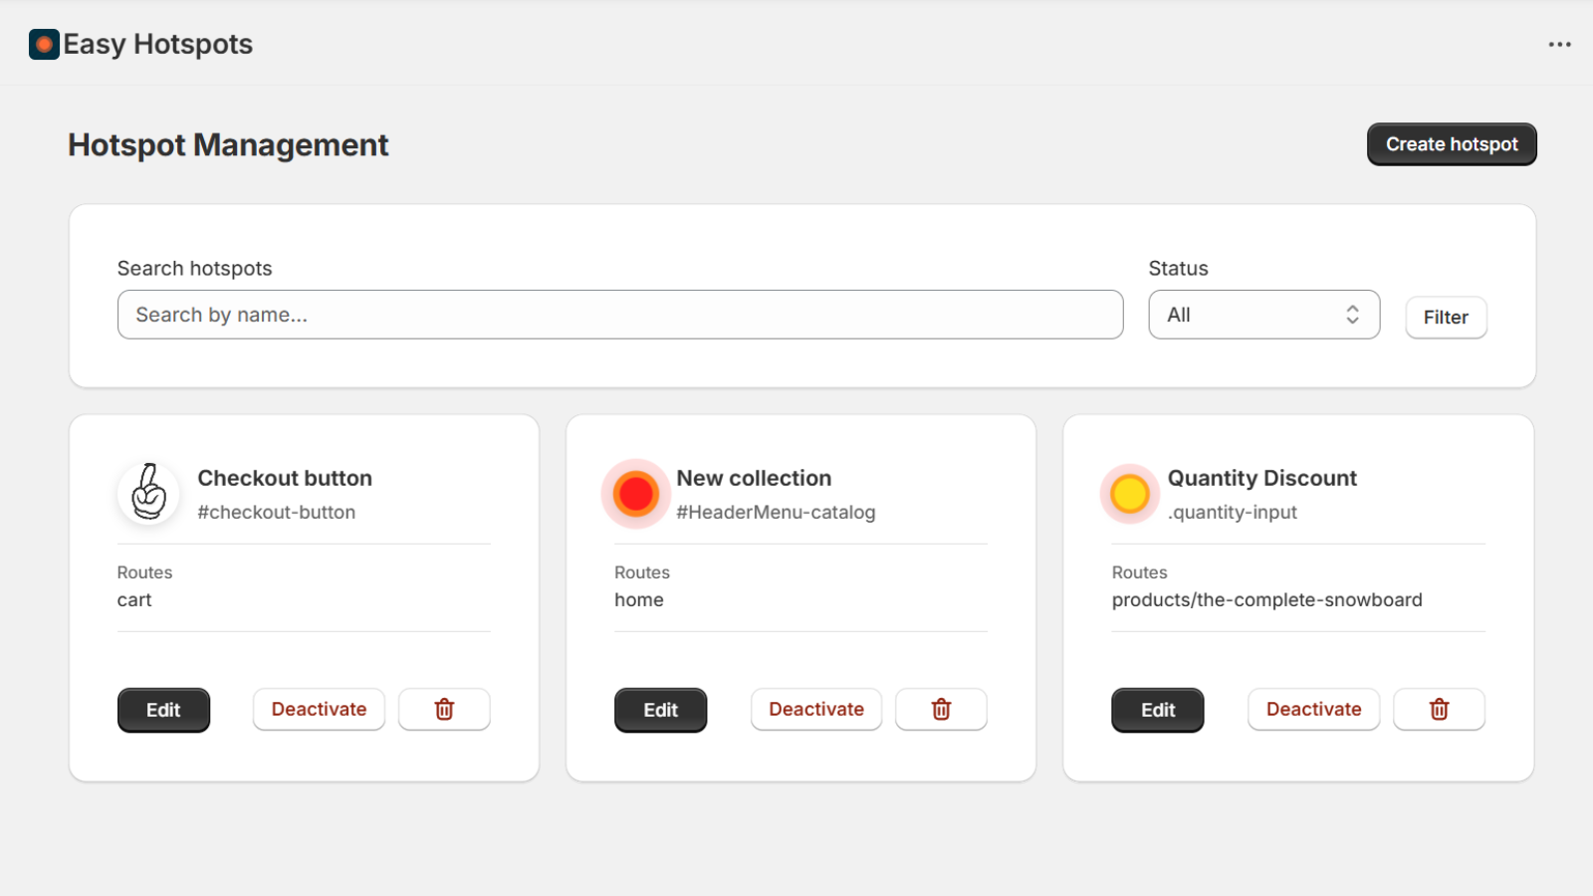
Task: Focus the Search by name input field
Action: click(620, 315)
